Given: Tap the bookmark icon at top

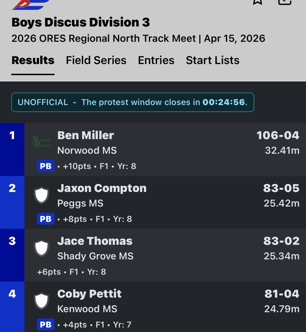Looking at the screenshot, I should tap(257, 2).
